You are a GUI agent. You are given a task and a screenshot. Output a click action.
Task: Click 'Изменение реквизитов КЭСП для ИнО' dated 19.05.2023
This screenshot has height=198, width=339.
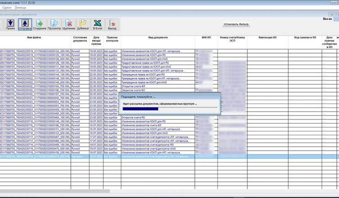pos(158,59)
